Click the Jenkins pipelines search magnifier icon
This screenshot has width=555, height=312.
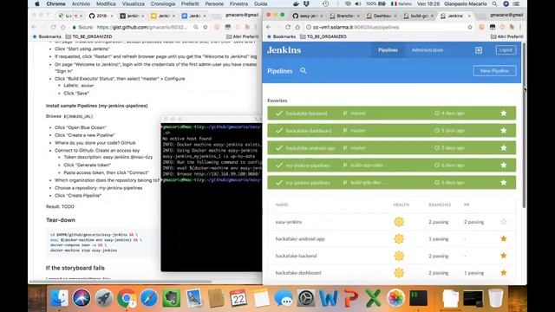pyautogui.click(x=304, y=71)
